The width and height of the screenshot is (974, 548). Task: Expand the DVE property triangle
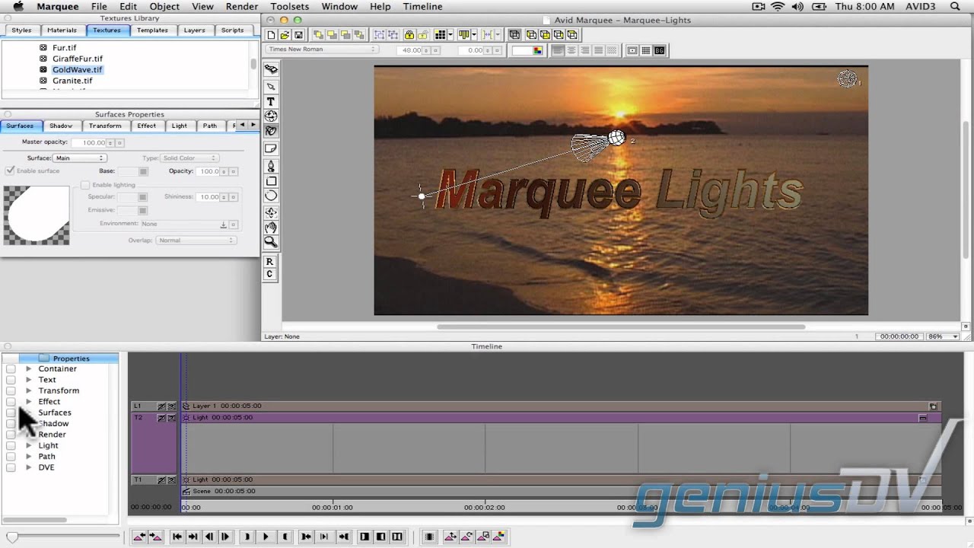coord(28,467)
